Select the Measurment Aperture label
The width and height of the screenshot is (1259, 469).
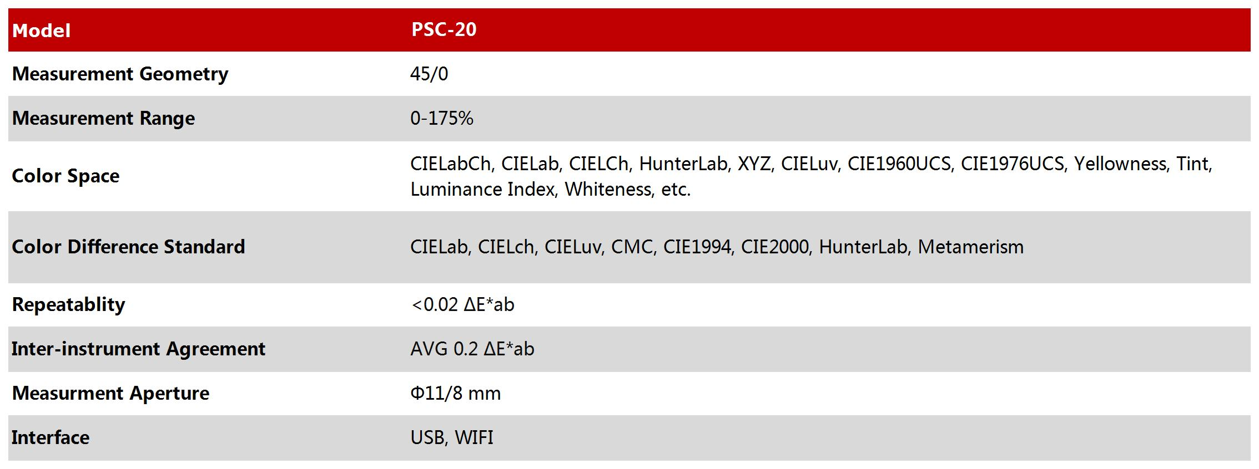(x=110, y=394)
